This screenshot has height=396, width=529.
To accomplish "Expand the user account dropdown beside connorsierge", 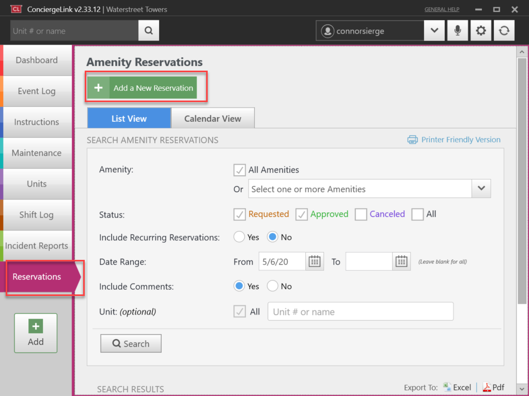I will [434, 30].
